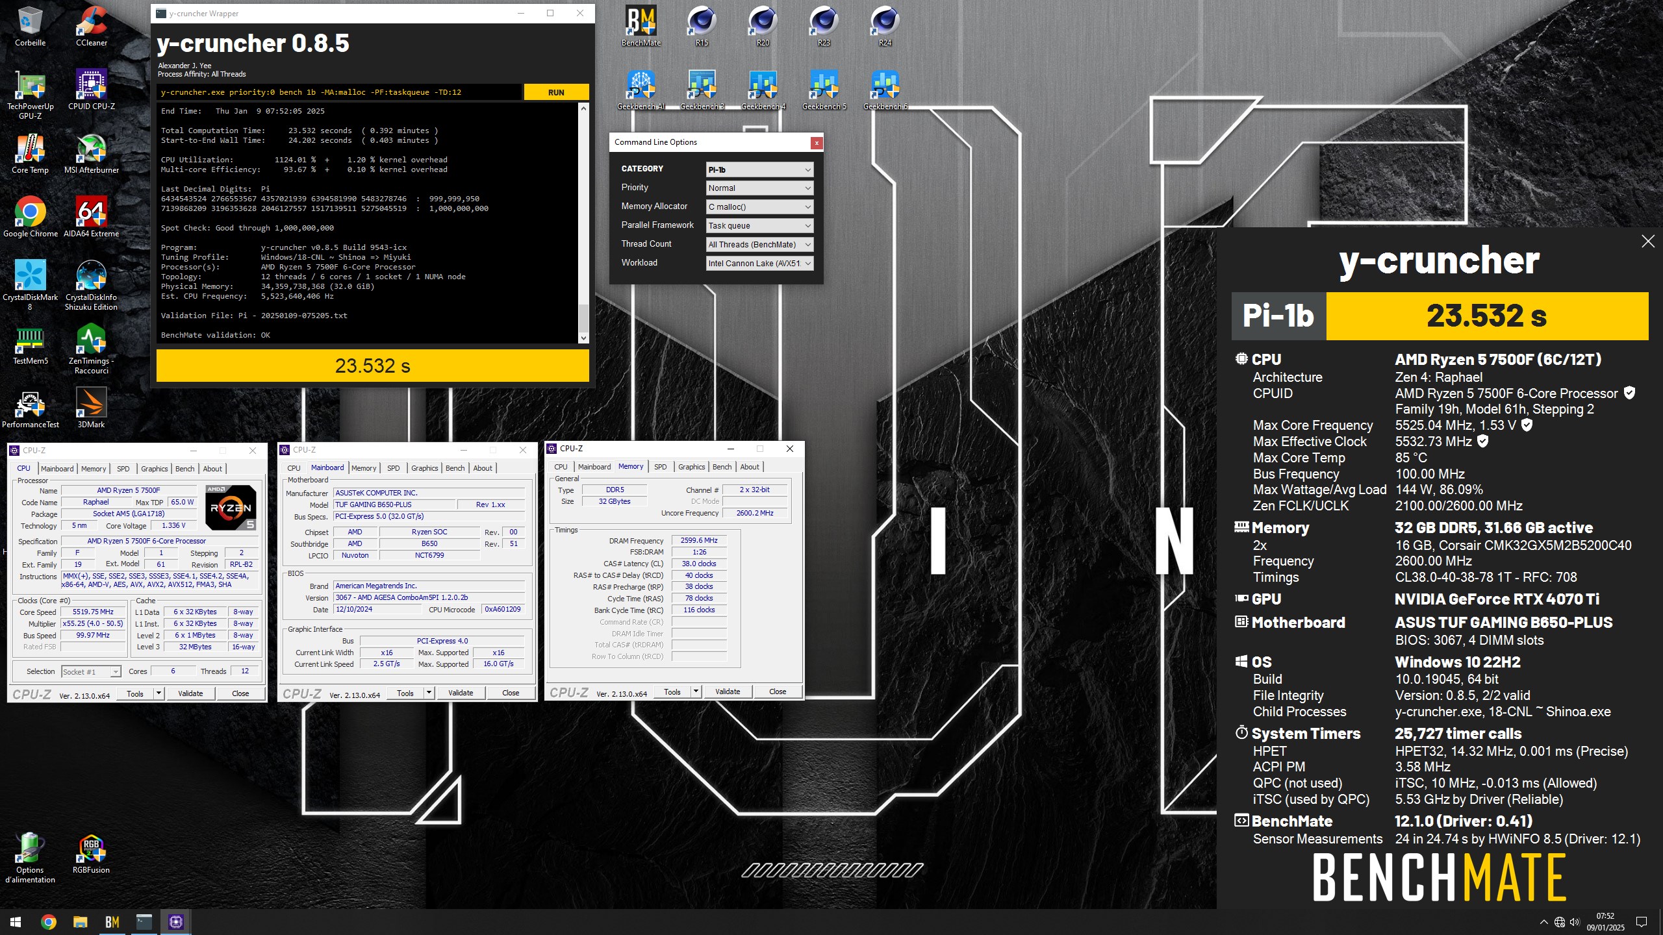Switch to Mainboard tab in the CPU-Z CPU window

[57, 468]
